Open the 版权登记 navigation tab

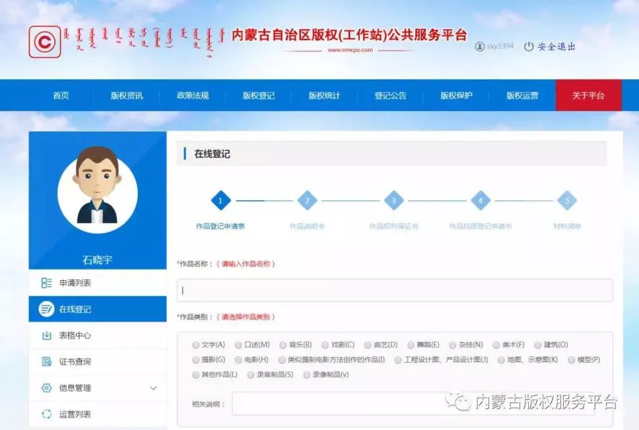pyautogui.click(x=259, y=95)
